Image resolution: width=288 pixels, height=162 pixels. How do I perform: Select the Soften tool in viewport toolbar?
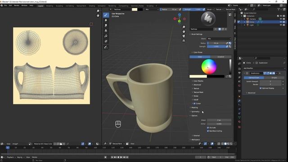pyautogui.click(x=106, y=20)
